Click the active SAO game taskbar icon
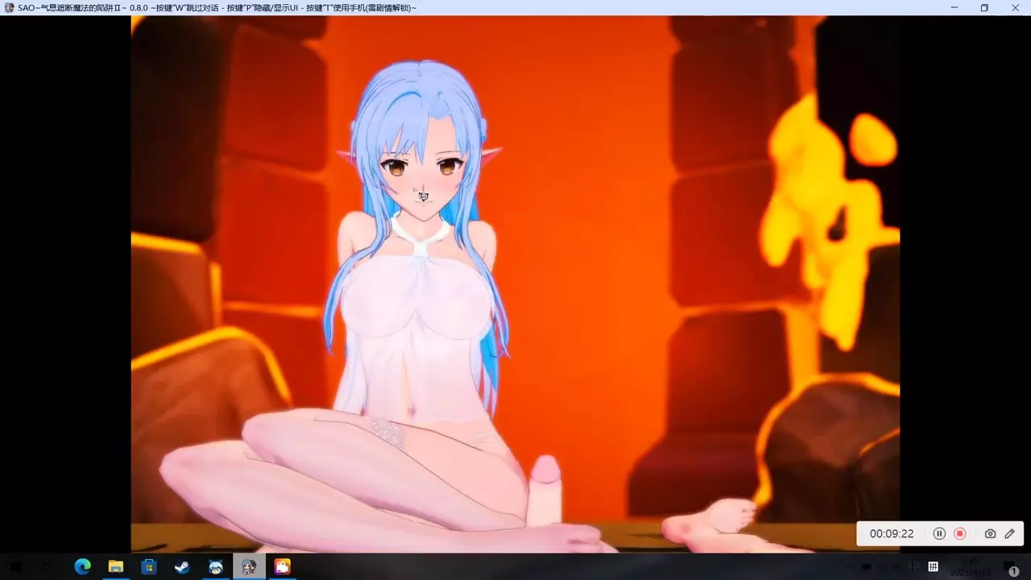 [249, 566]
